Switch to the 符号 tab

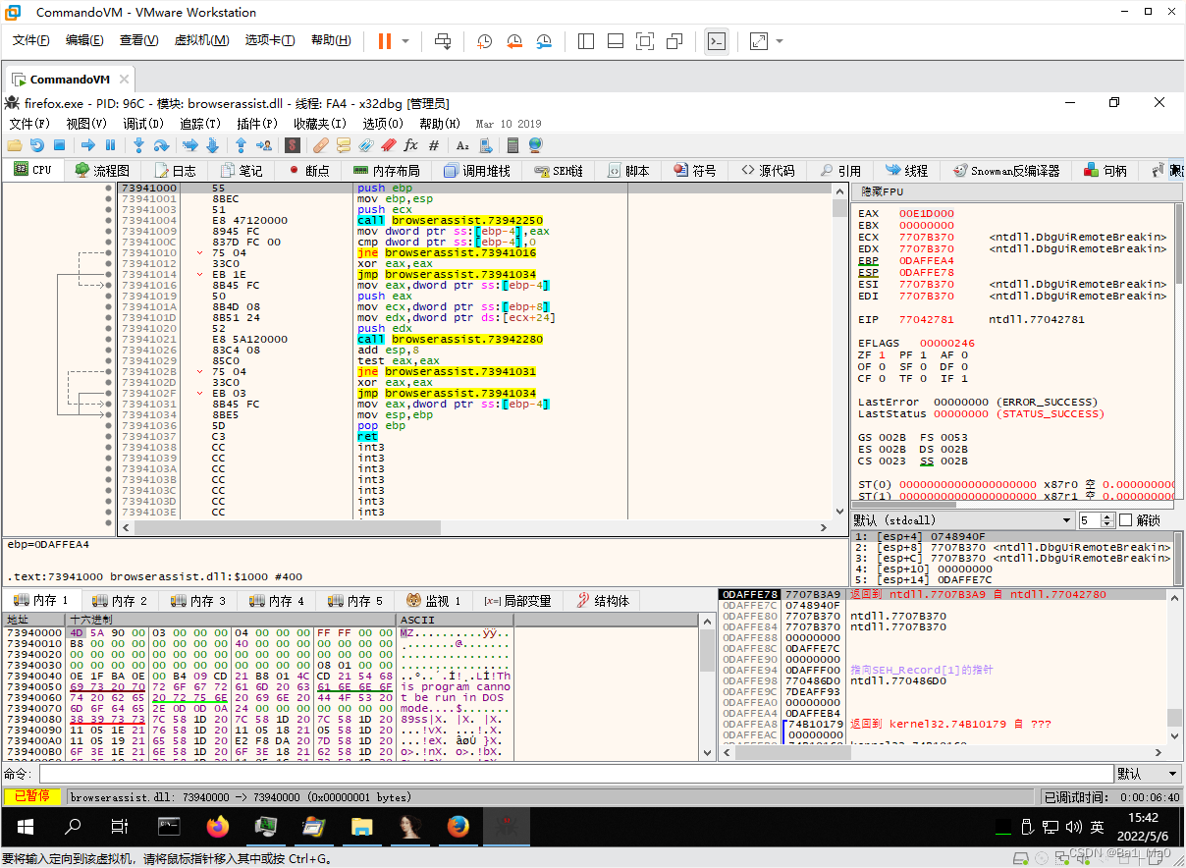tap(695, 170)
